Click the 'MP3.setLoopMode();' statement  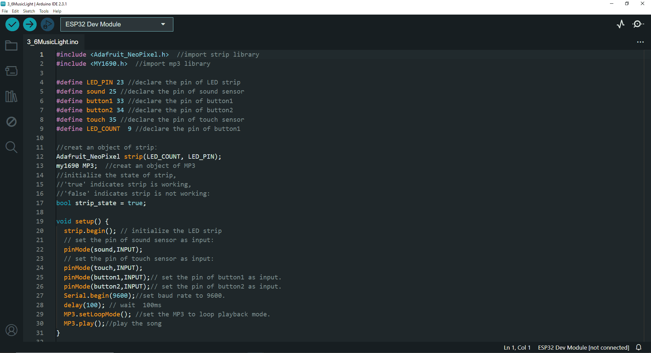pos(97,314)
